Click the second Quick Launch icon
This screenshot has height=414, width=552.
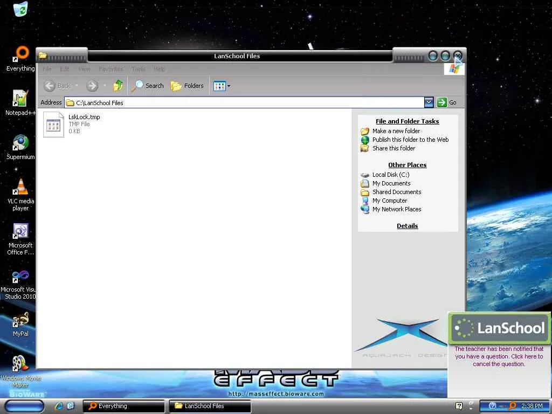coord(71,406)
